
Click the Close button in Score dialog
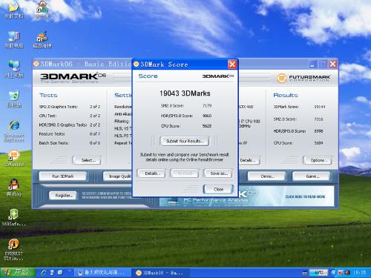point(218,189)
